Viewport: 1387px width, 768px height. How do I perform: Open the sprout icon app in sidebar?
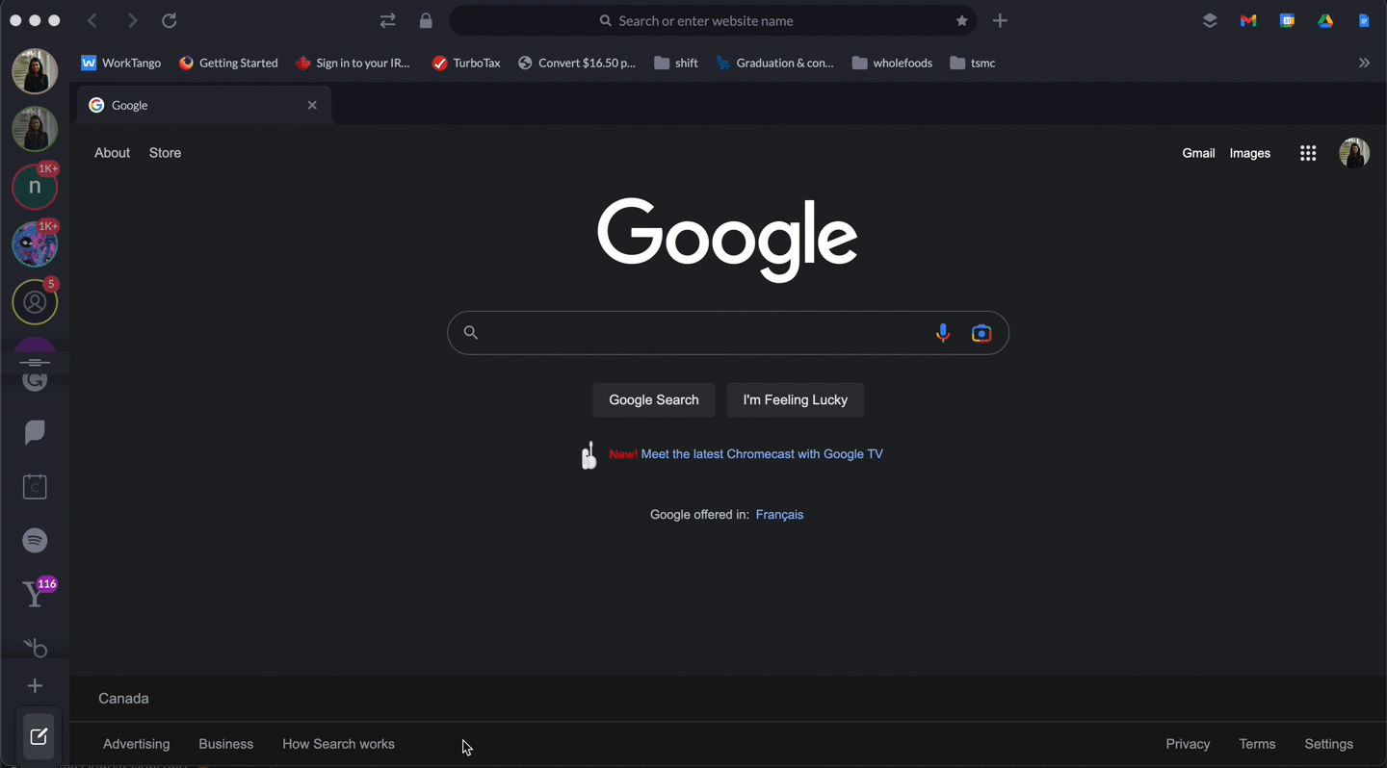coord(35,647)
